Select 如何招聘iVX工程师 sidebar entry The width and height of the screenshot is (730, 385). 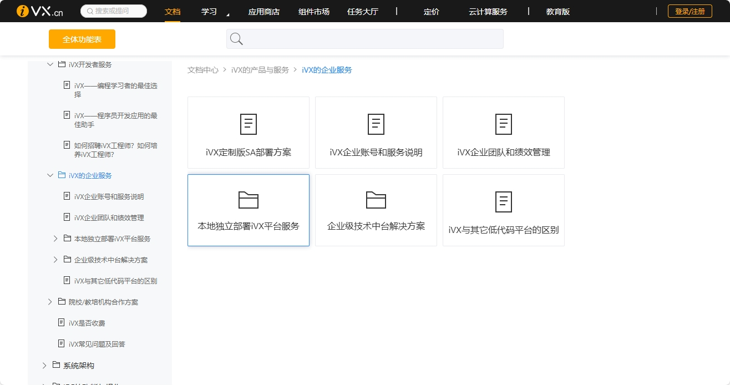(115, 150)
